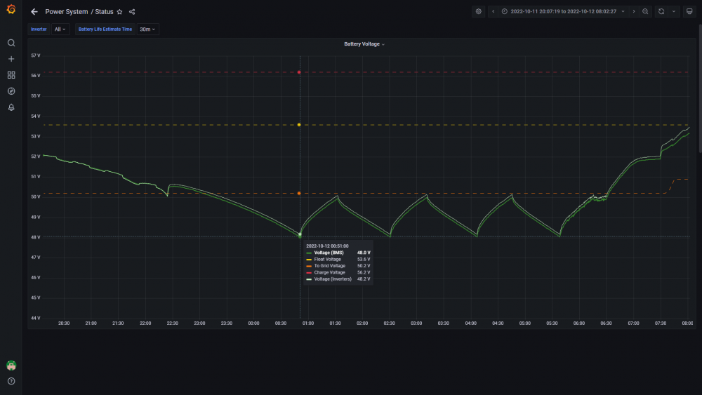Click Status breadcrumb title
Screen dimensions: 702x395
click(x=104, y=12)
